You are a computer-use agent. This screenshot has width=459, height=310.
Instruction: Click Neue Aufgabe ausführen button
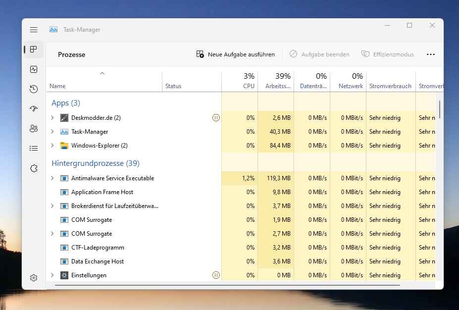click(x=236, y=54)
